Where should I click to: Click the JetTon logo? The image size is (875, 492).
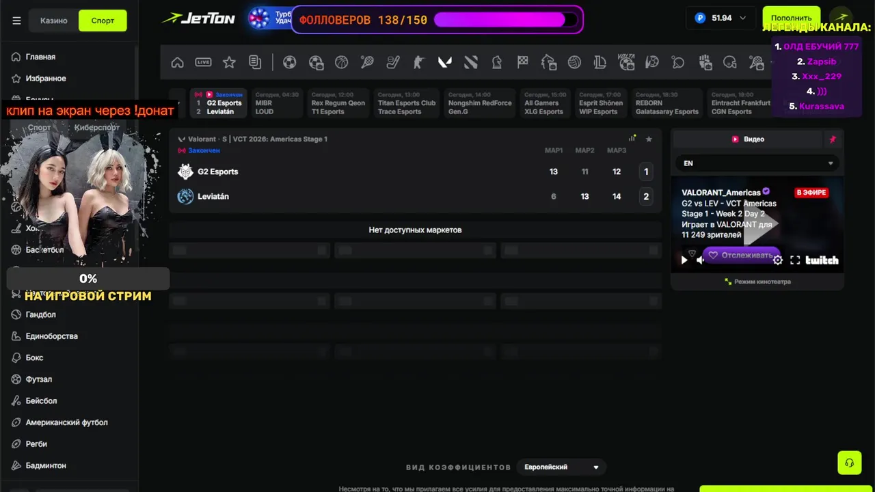coord(198,18)
